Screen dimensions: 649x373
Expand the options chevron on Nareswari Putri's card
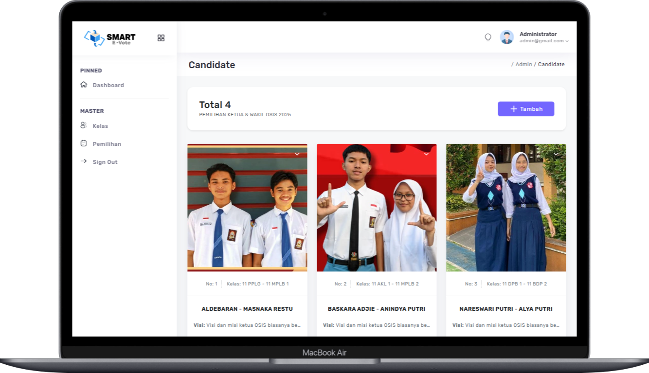pos(556,154)
